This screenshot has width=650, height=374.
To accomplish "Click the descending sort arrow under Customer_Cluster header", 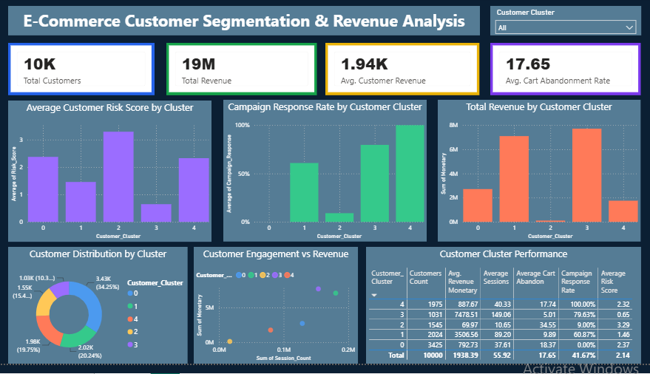I will tap(374, 296).
